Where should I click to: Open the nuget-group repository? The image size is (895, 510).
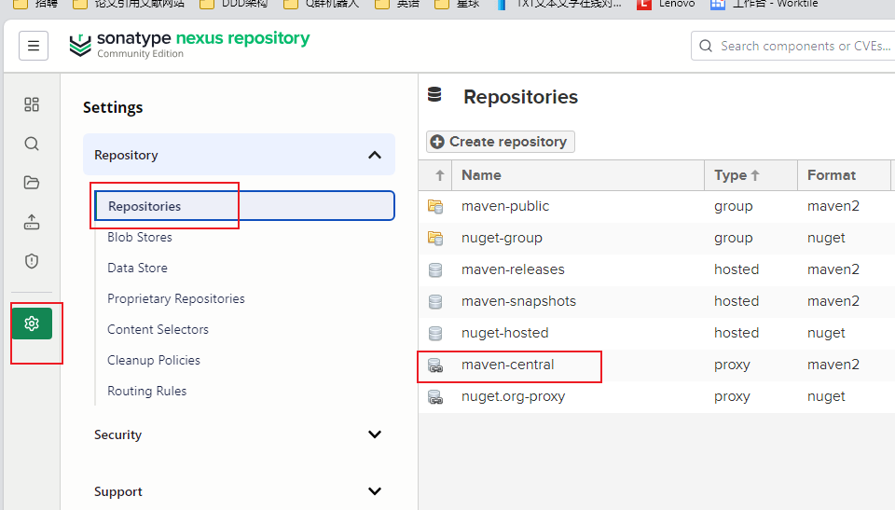click(502, 238)
